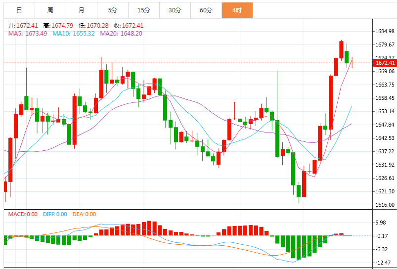This screenshot has height=269, width=397.
Task: Click the 1653.14 price axis label
Action: pos(385,111)
